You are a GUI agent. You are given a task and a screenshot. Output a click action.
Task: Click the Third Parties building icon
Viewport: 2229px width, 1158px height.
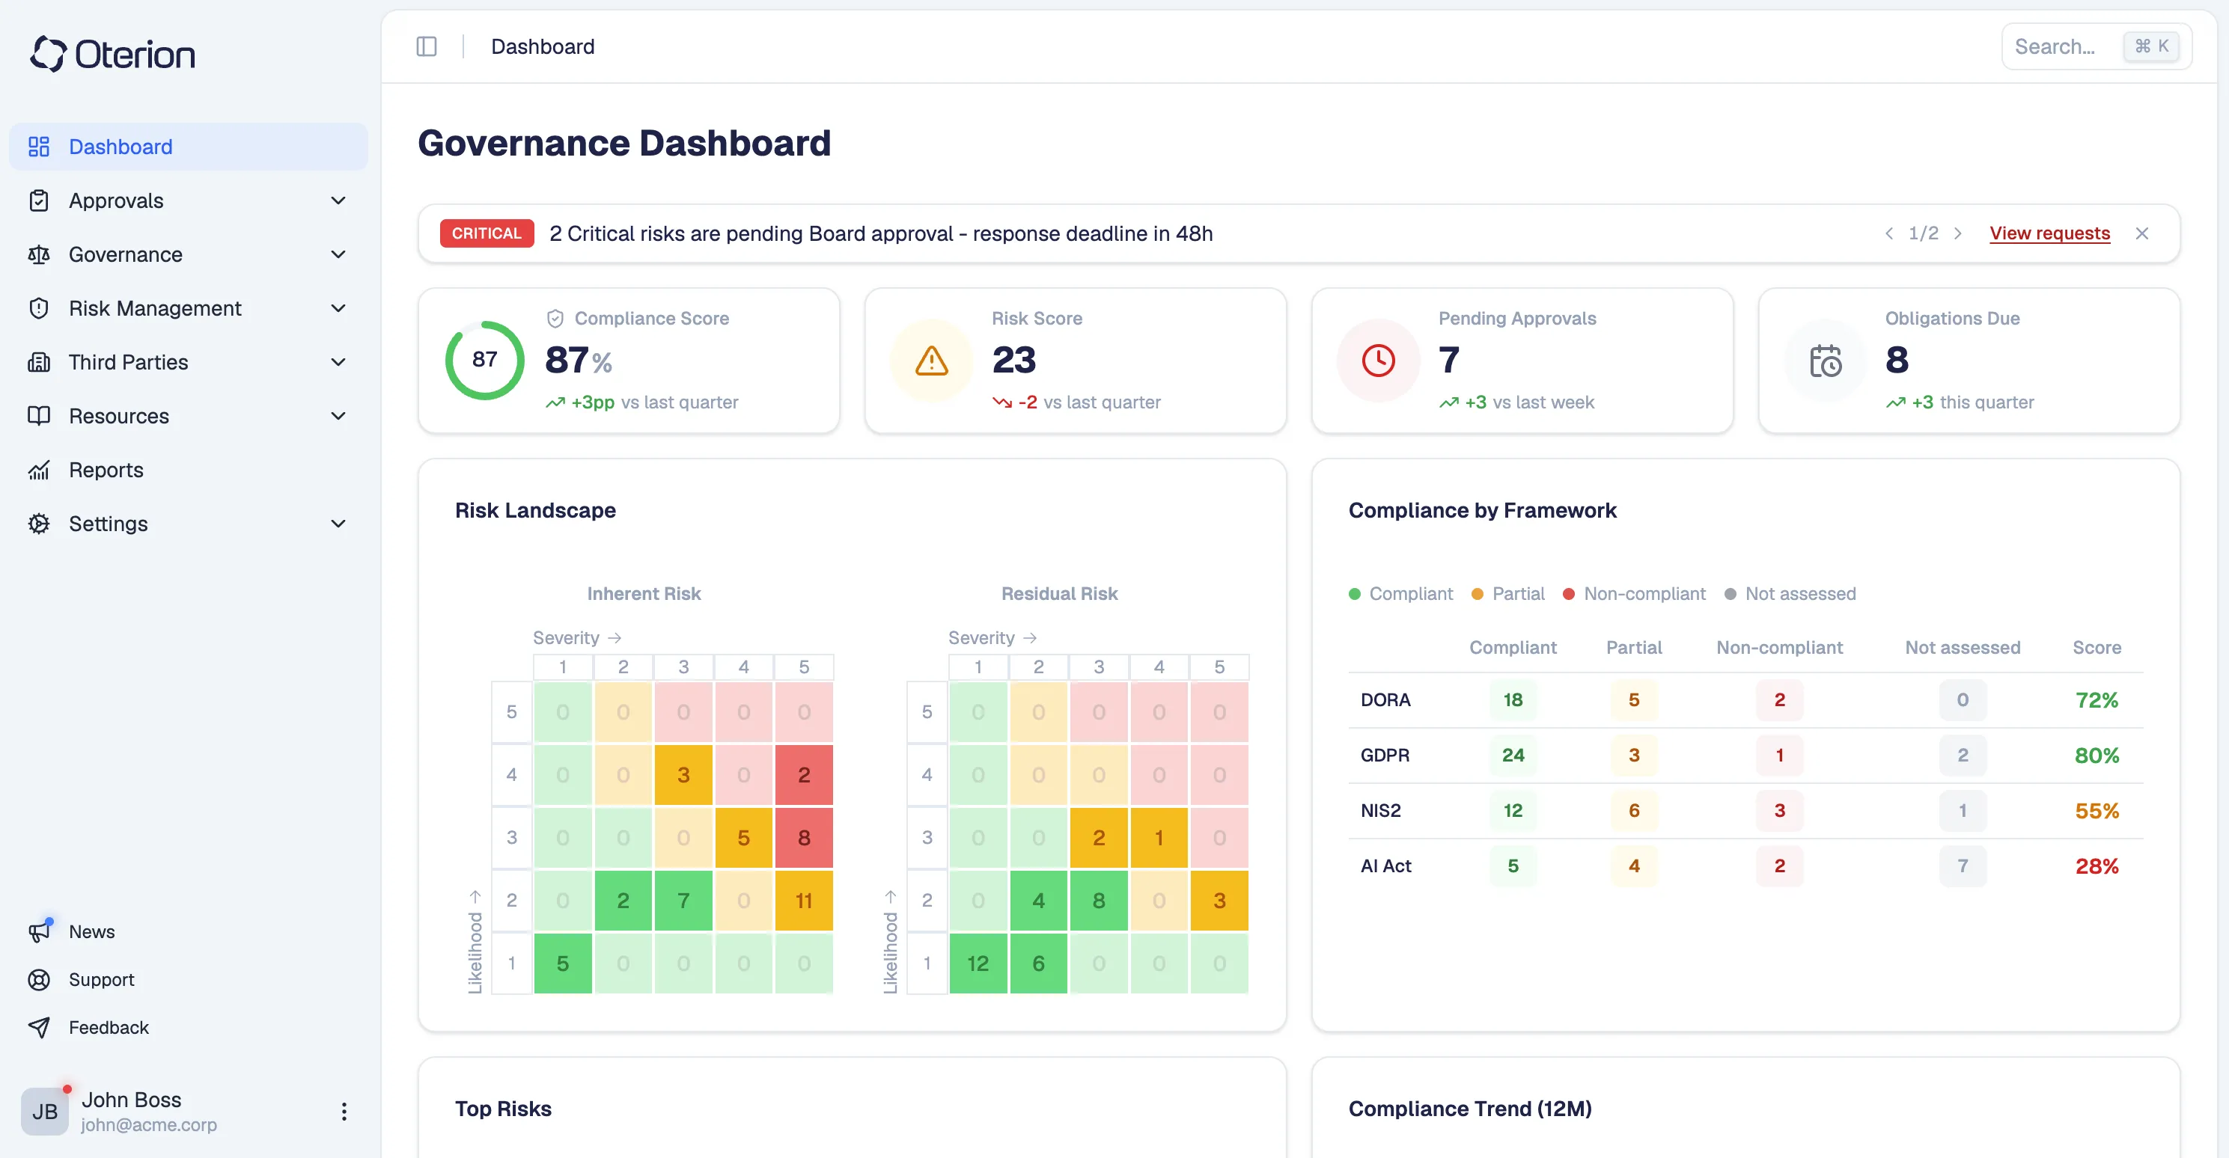(x=39, y=361)
